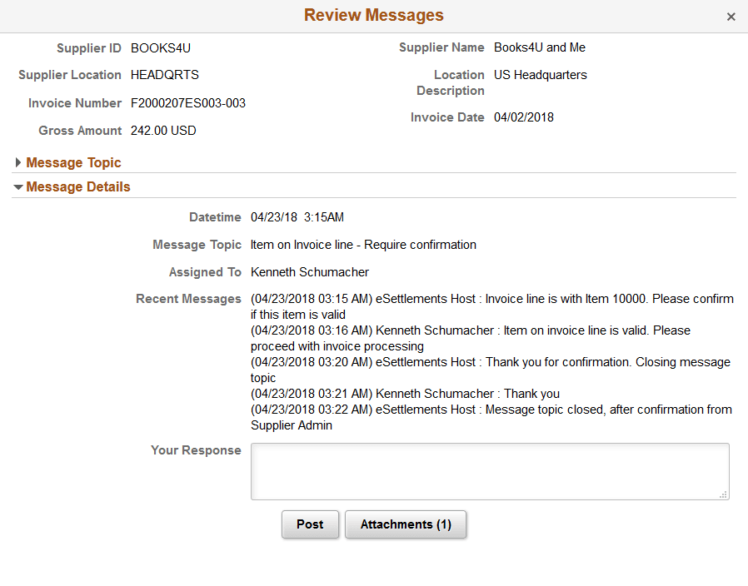Click the Message Topic heading label
748x586 pixels.
click(74, 162)
